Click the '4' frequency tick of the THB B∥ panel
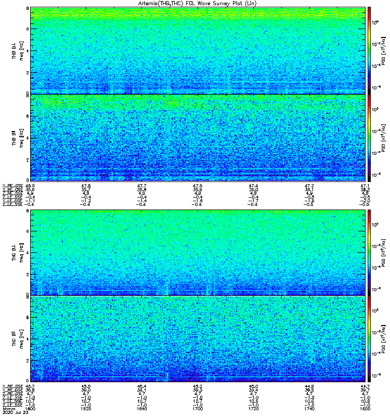 click(28, 138)
